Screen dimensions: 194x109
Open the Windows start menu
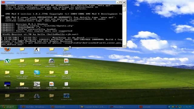point(9,107)
